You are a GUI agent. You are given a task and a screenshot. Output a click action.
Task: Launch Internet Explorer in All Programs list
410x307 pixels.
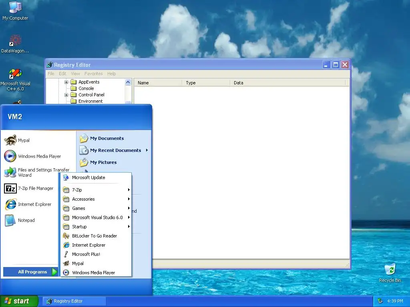click(96, 245)
